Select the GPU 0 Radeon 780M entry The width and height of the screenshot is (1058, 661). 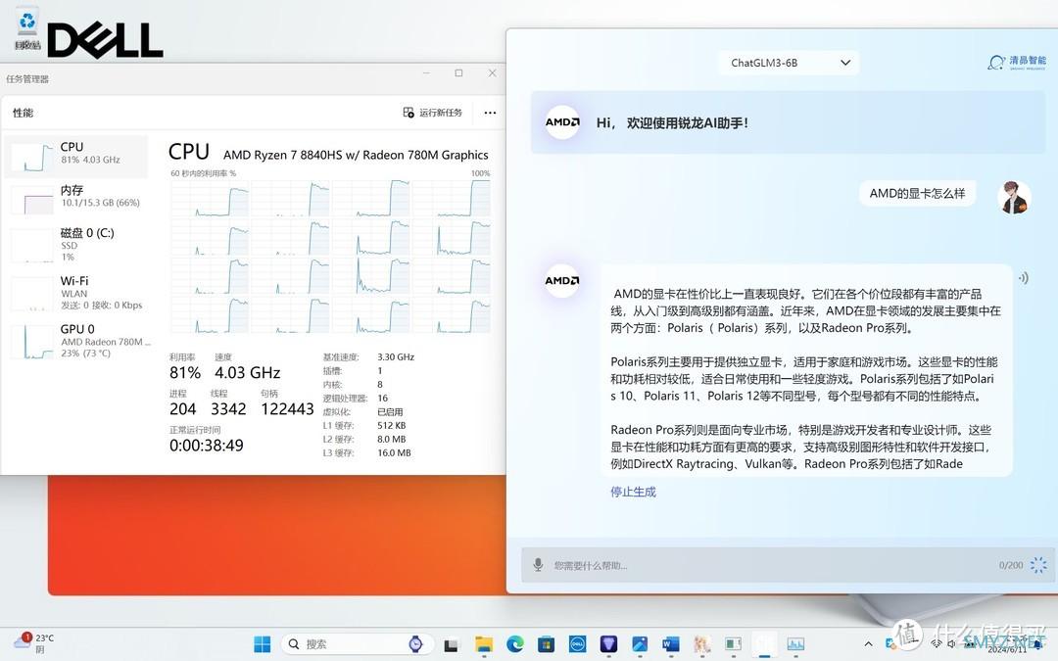(x=76, y=341)
